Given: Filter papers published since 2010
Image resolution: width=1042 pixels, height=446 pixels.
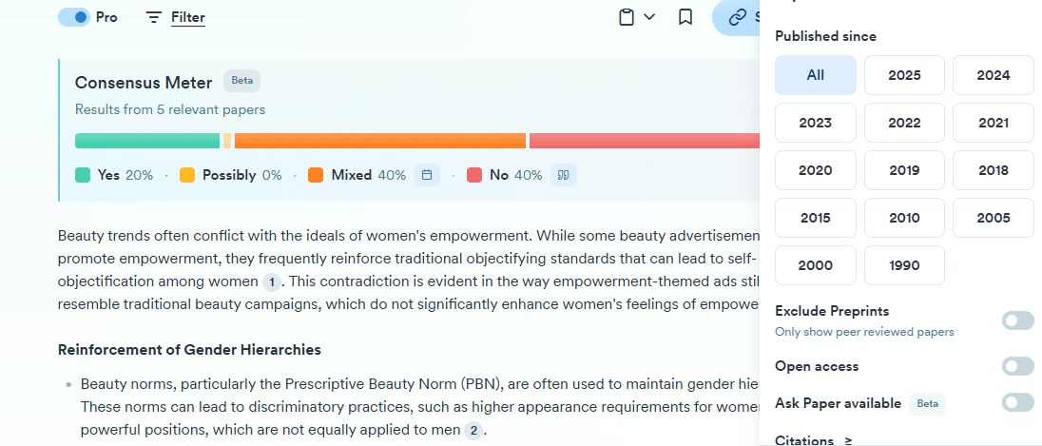Looking at the screenshot, I should (904, 218).
